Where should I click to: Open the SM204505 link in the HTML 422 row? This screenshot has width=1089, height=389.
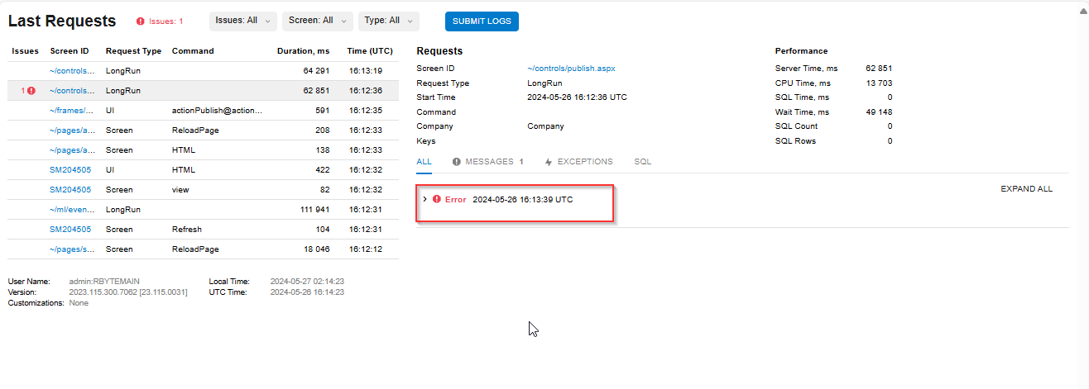pyautogui.click(x=70, y=170)
